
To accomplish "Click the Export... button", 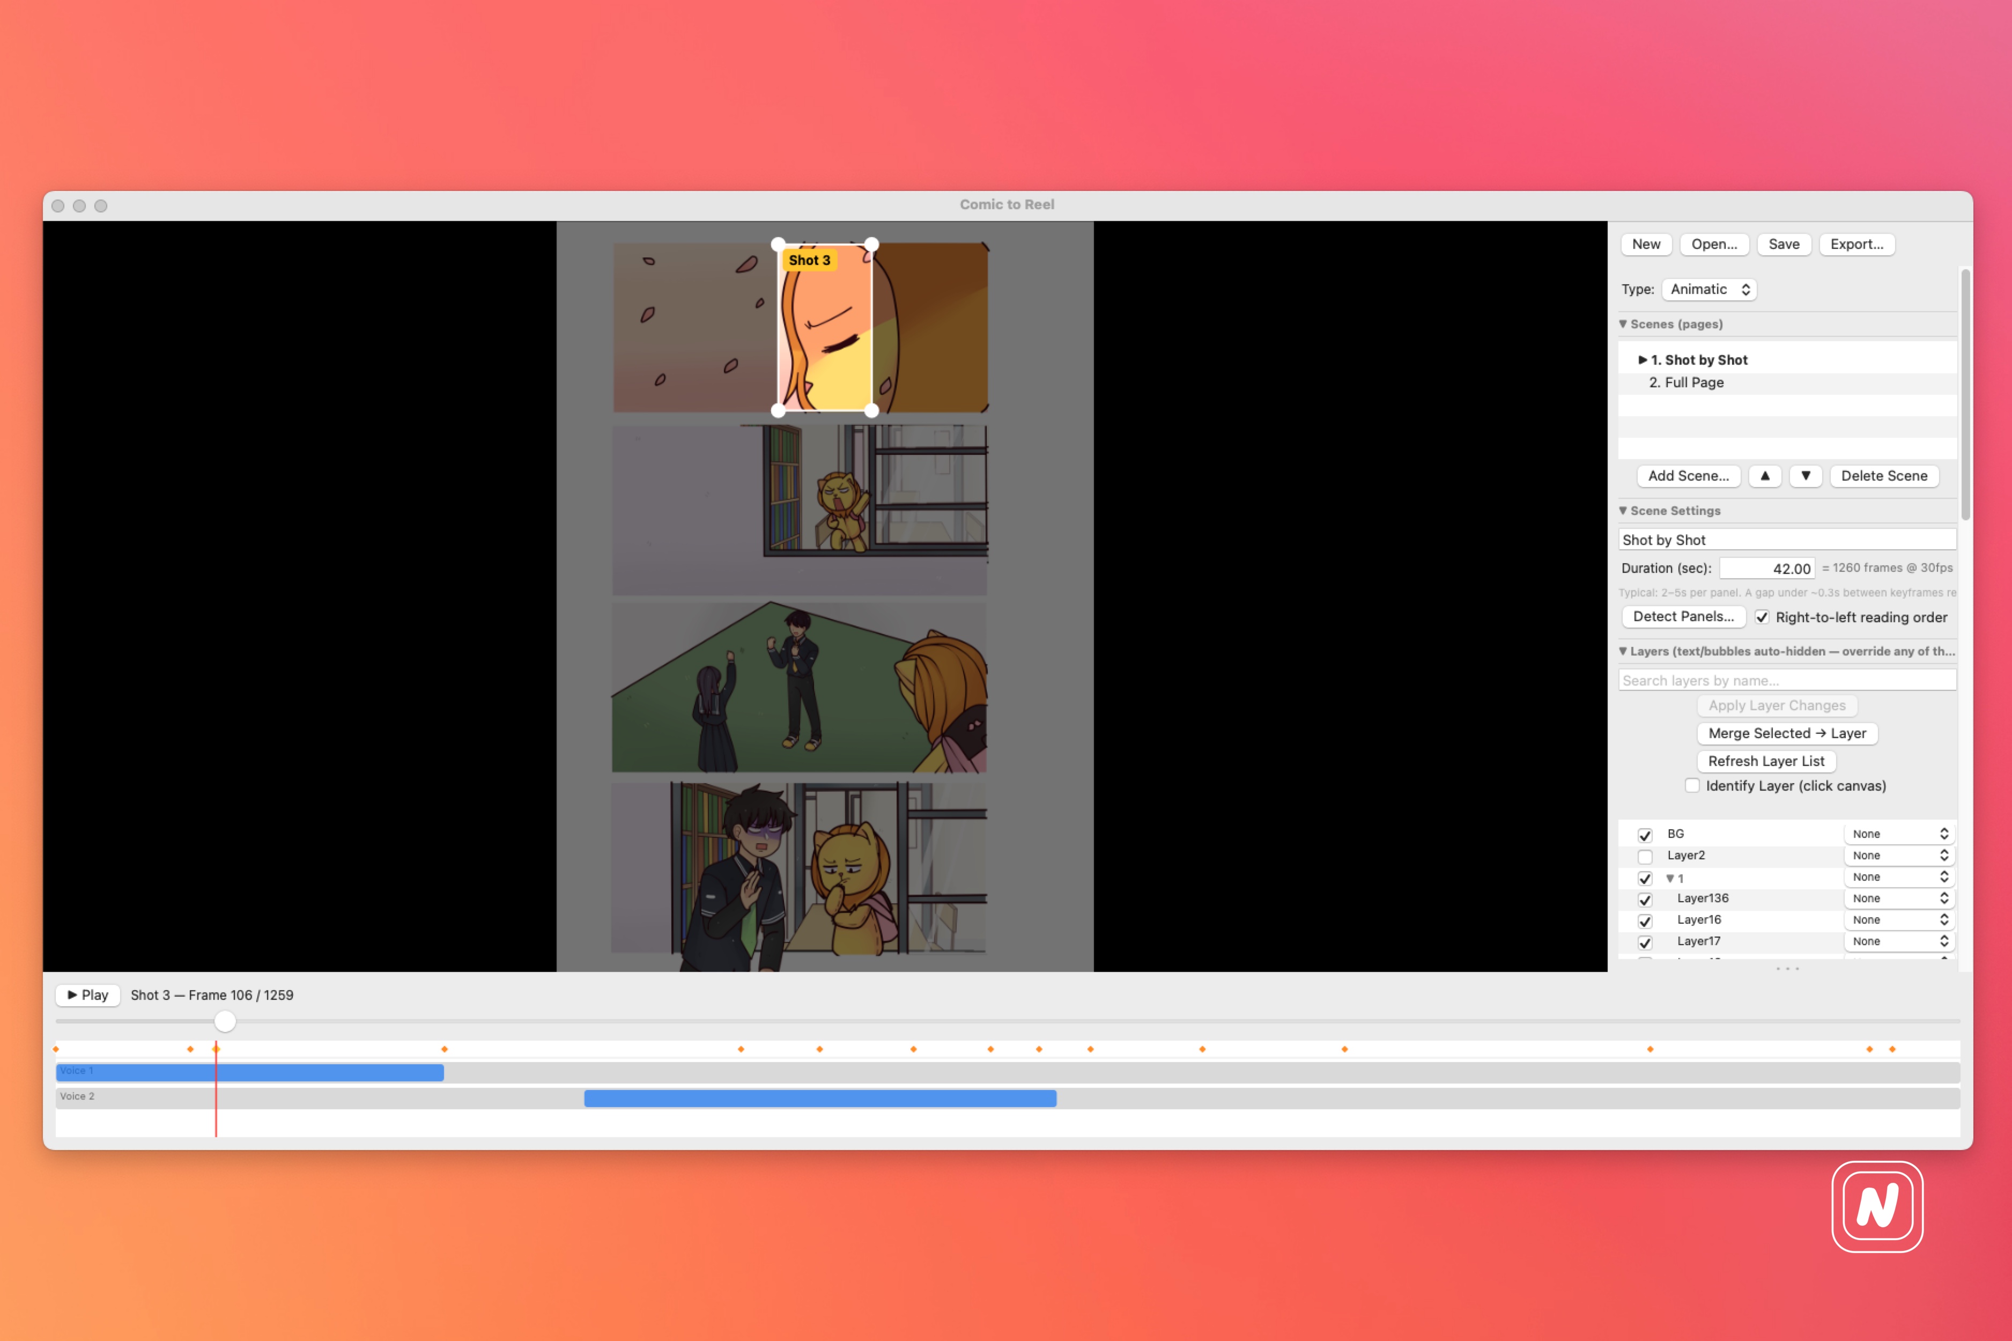I will click(1856, 245).
